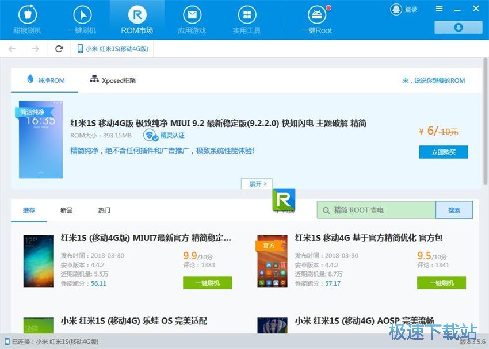489x349 pixels.
Task: Select the 热门 tab
Action: [x=104, y=210]
